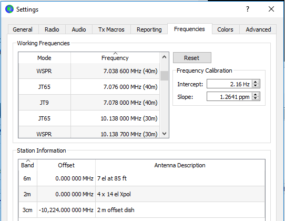285x221 pixels.
Task: Click frequency list scroll down arrow
Action: pyautogui.click(x=164, y=134)
